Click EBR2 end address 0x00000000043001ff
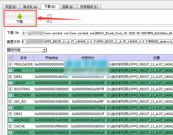 [88, 114]
